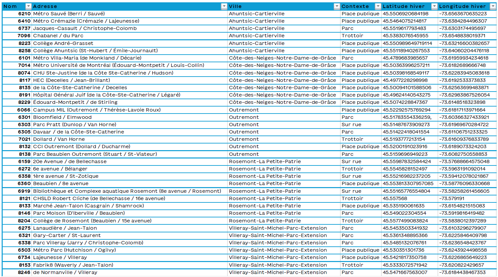Select Collège Ahuntsic (St-Hubert / Émile-Journault) cell

pos(130,51)
